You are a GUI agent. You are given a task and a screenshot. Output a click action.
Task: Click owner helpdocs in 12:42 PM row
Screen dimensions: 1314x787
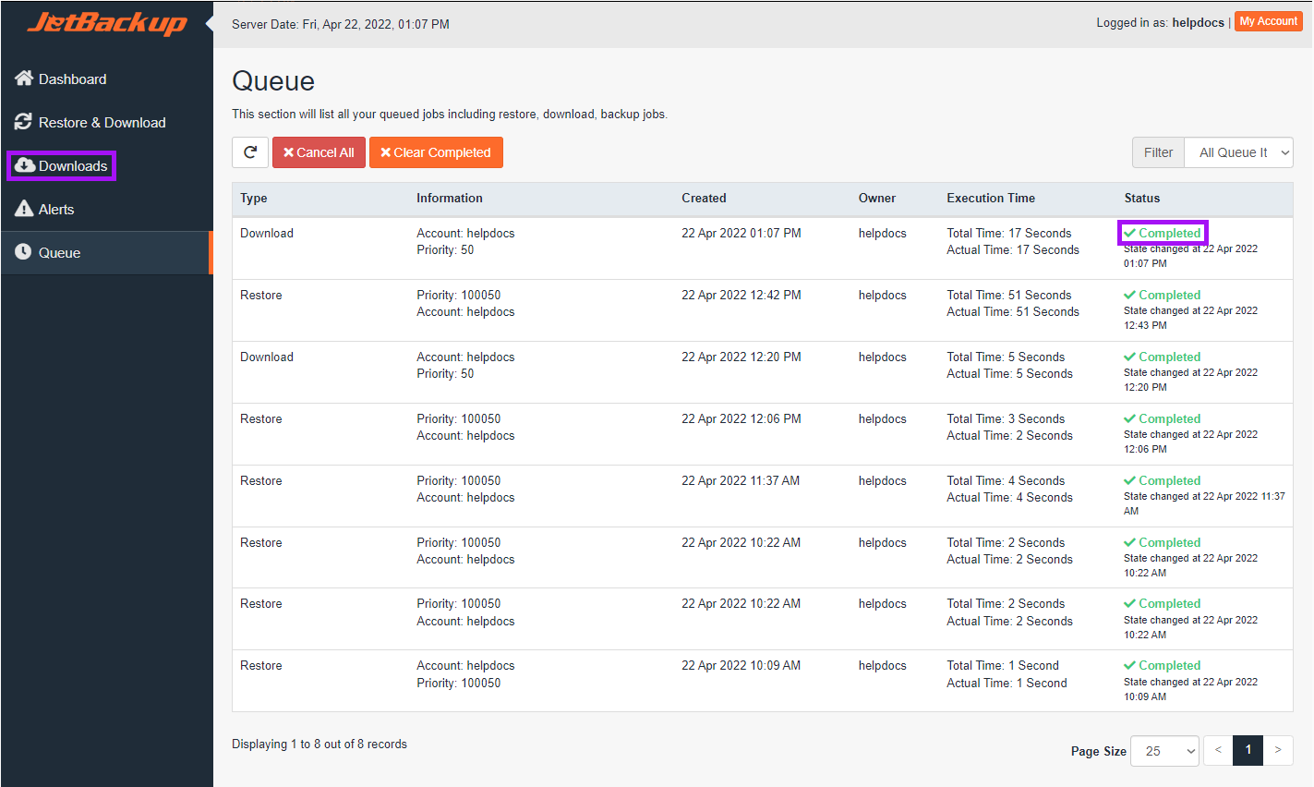point(883,295)
